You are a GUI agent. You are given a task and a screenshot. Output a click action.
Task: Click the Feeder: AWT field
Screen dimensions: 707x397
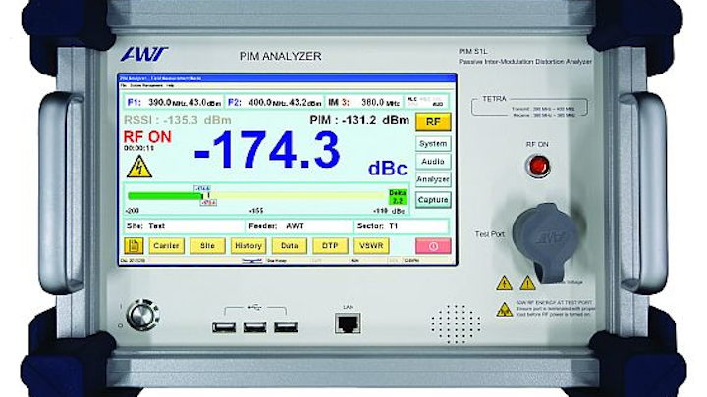299,226
